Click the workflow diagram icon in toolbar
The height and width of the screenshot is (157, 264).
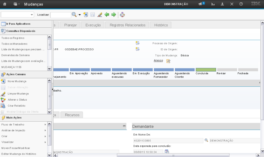(x=122, y=15)
